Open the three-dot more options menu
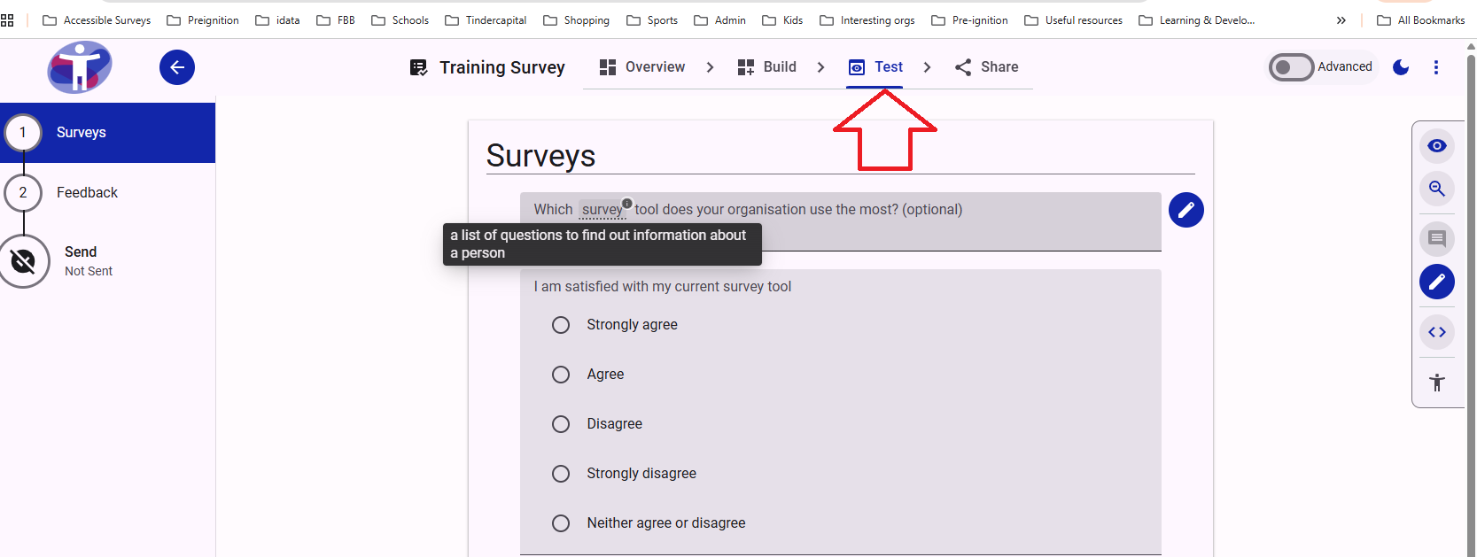 coord(1435,67)
